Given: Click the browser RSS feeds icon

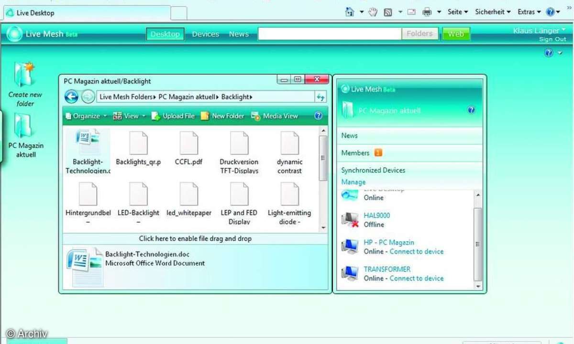Looking at the screenshot, I should coord(388,12).
